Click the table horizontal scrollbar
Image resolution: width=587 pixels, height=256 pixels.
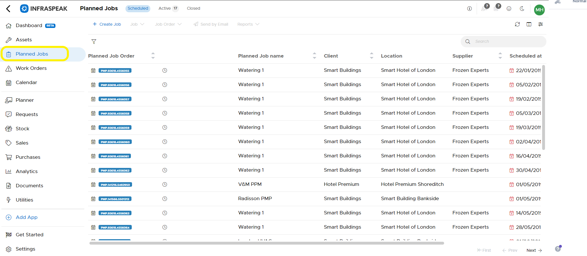point(267,243)
